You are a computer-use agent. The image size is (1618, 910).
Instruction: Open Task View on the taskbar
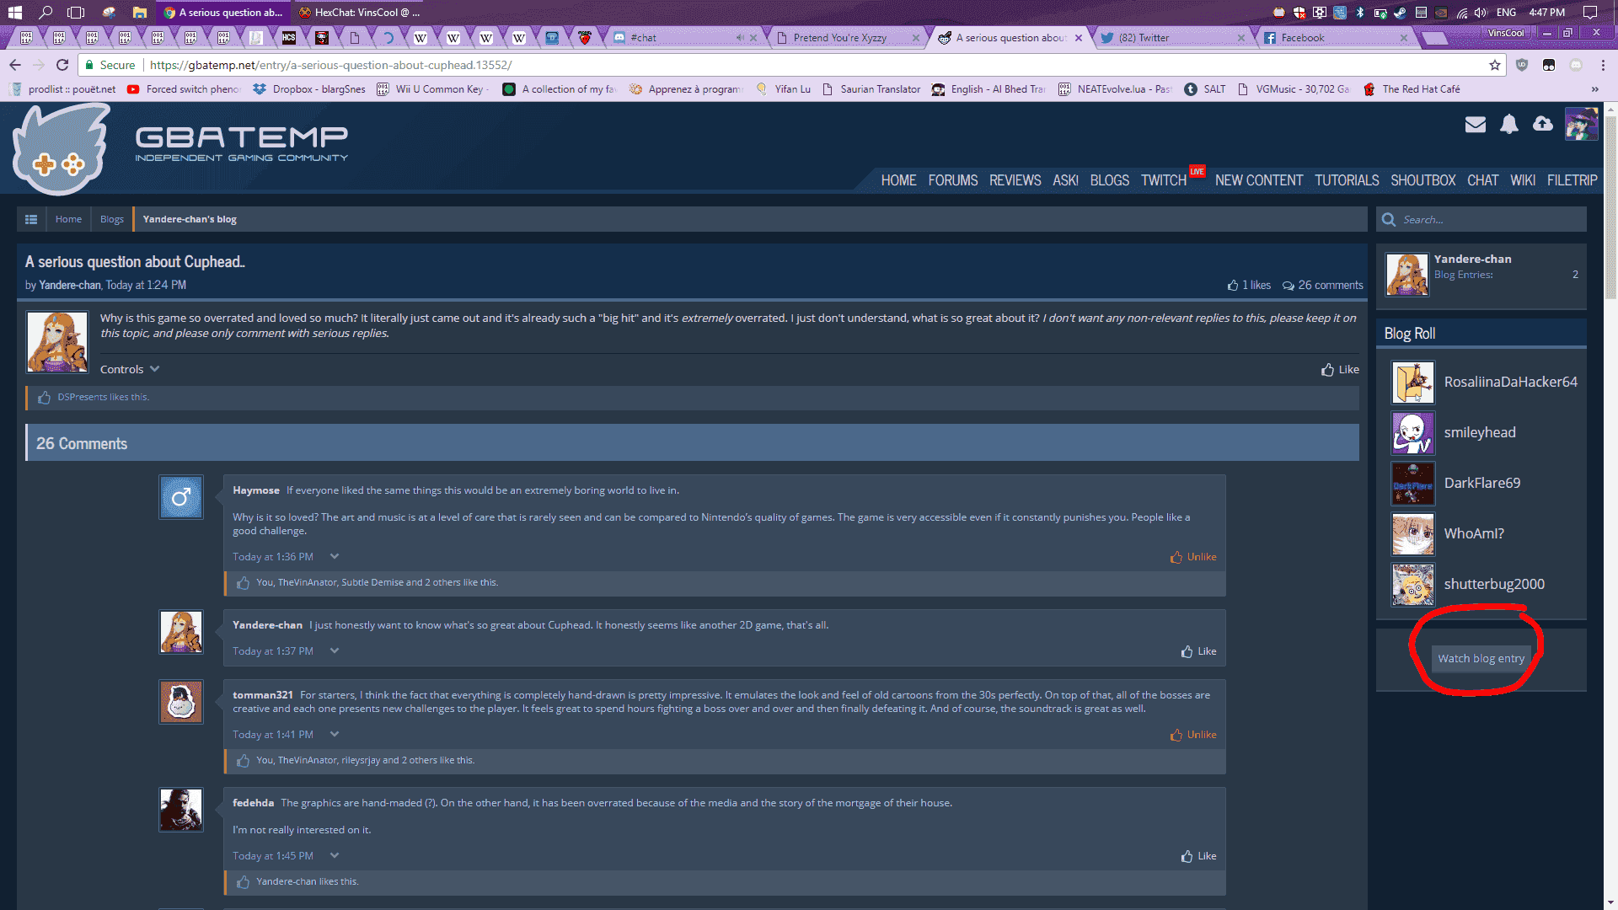(76, 13)
